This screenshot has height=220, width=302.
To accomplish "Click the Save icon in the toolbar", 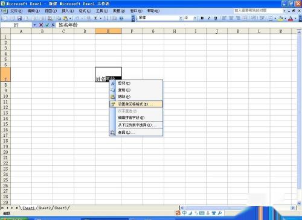I will click(x=19, y=18).
